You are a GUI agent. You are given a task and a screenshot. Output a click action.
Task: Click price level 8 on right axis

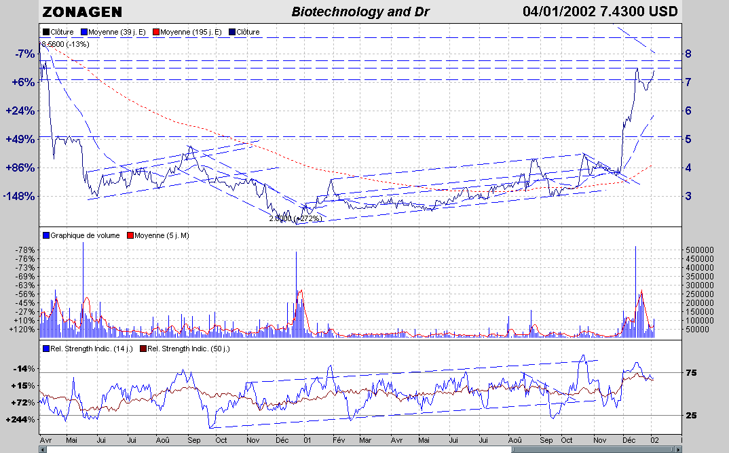click(x=688, y=54)
